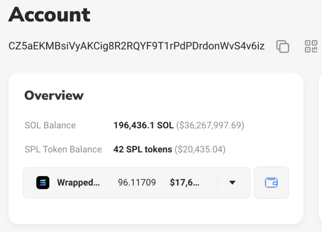This screenshot has height=232, width=322.
Task: Expand the SPL token dropdown arrow
Action: pos(232,182)
